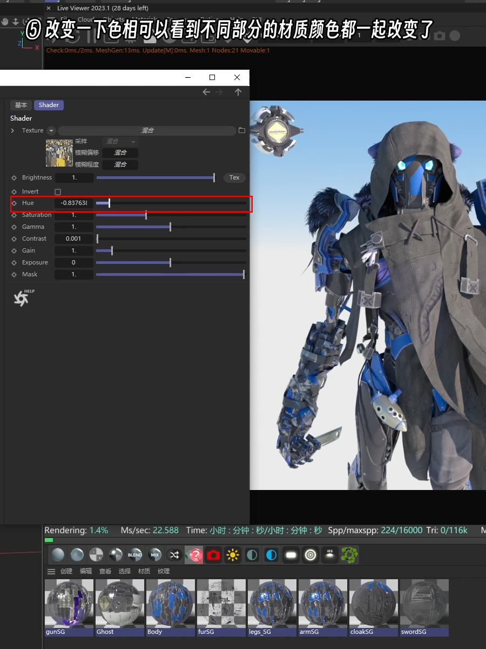This screenshot has width=486, height=649.
Task: Click the half-dark sphere material icon
Action: pyautogui.click(x=116, y=555)
